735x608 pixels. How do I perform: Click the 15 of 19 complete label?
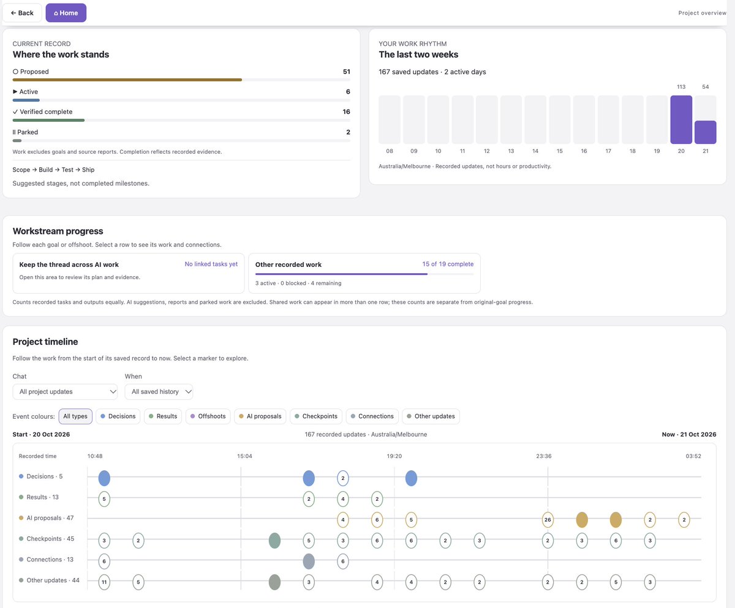(448, 265)
